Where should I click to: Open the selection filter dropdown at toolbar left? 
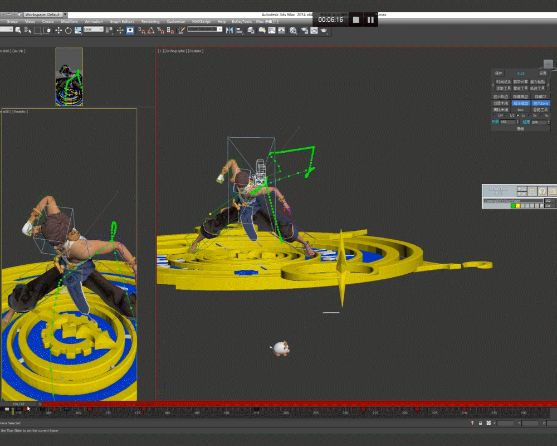(x=6, y=29)
